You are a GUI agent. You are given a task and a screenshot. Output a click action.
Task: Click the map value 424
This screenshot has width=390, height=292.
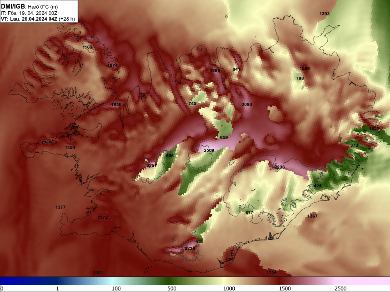pos(317,186)
